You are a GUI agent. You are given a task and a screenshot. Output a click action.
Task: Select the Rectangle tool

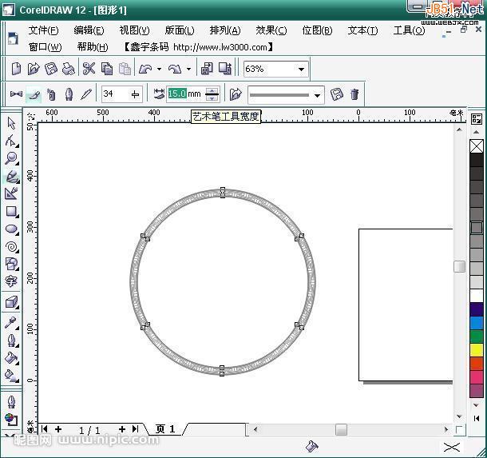pos(11,212)
